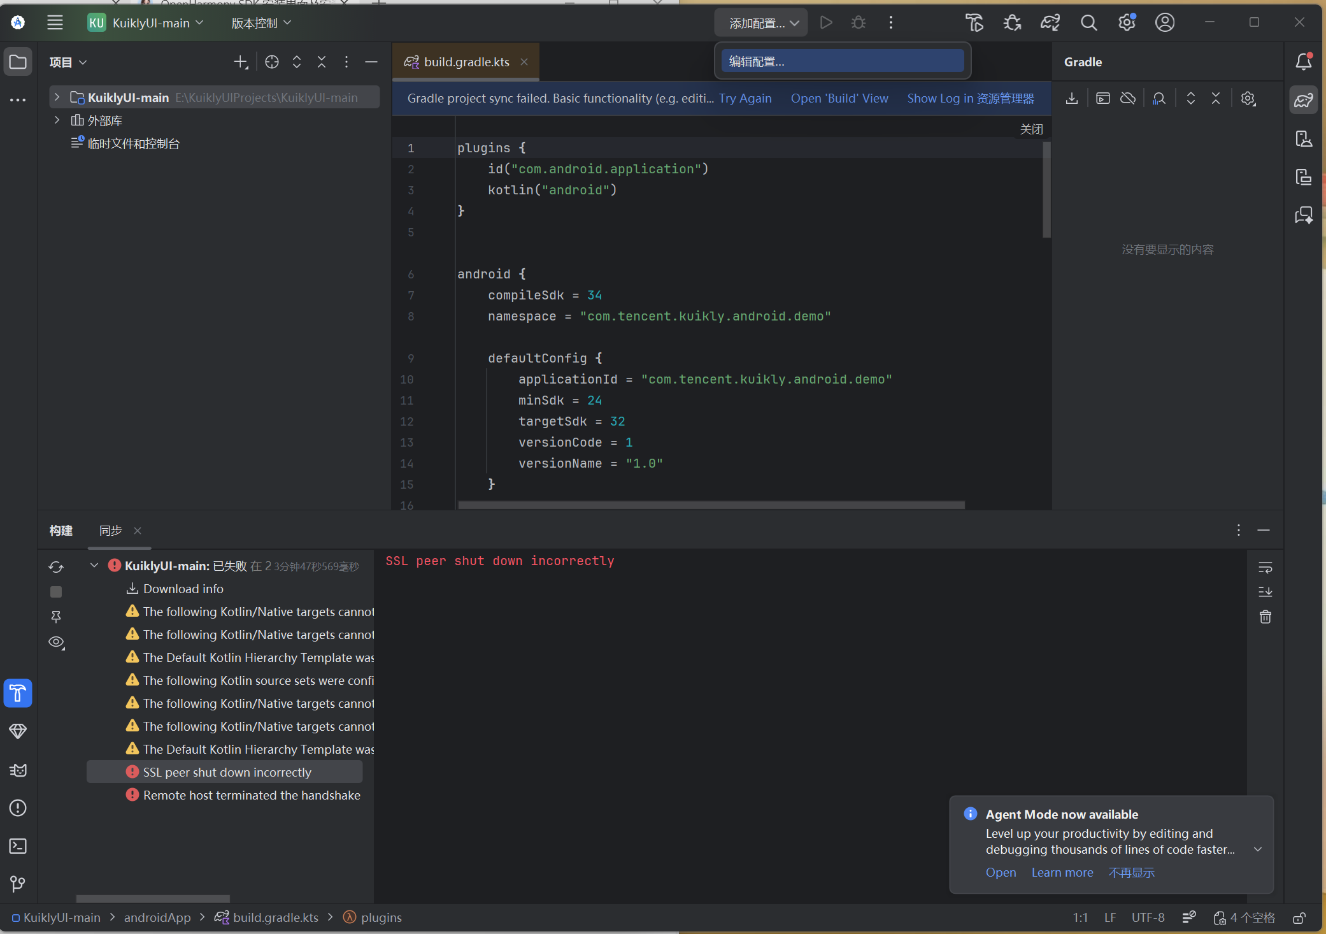The height and width of the screenshot is (934, 1326).
Task: Click the Problems exclamation icon in sidebar
Action: [x=18, y=808]
